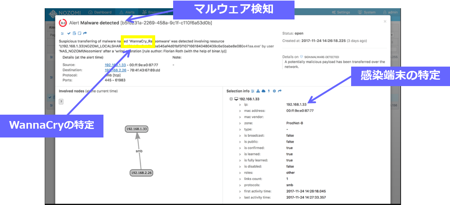Viewport: 450px width, 205px height.
Task: Expand the is learned: row chevron
Action: click(x=240, y=154)
